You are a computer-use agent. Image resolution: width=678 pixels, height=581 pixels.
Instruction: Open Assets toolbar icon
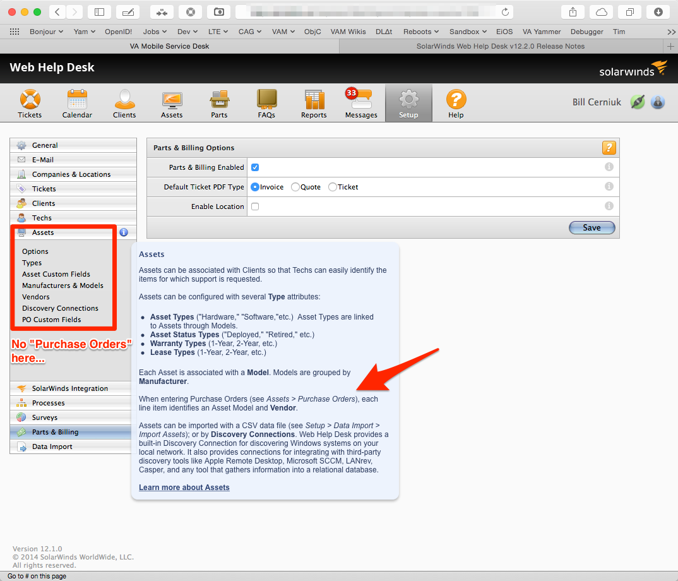[172, 104]
